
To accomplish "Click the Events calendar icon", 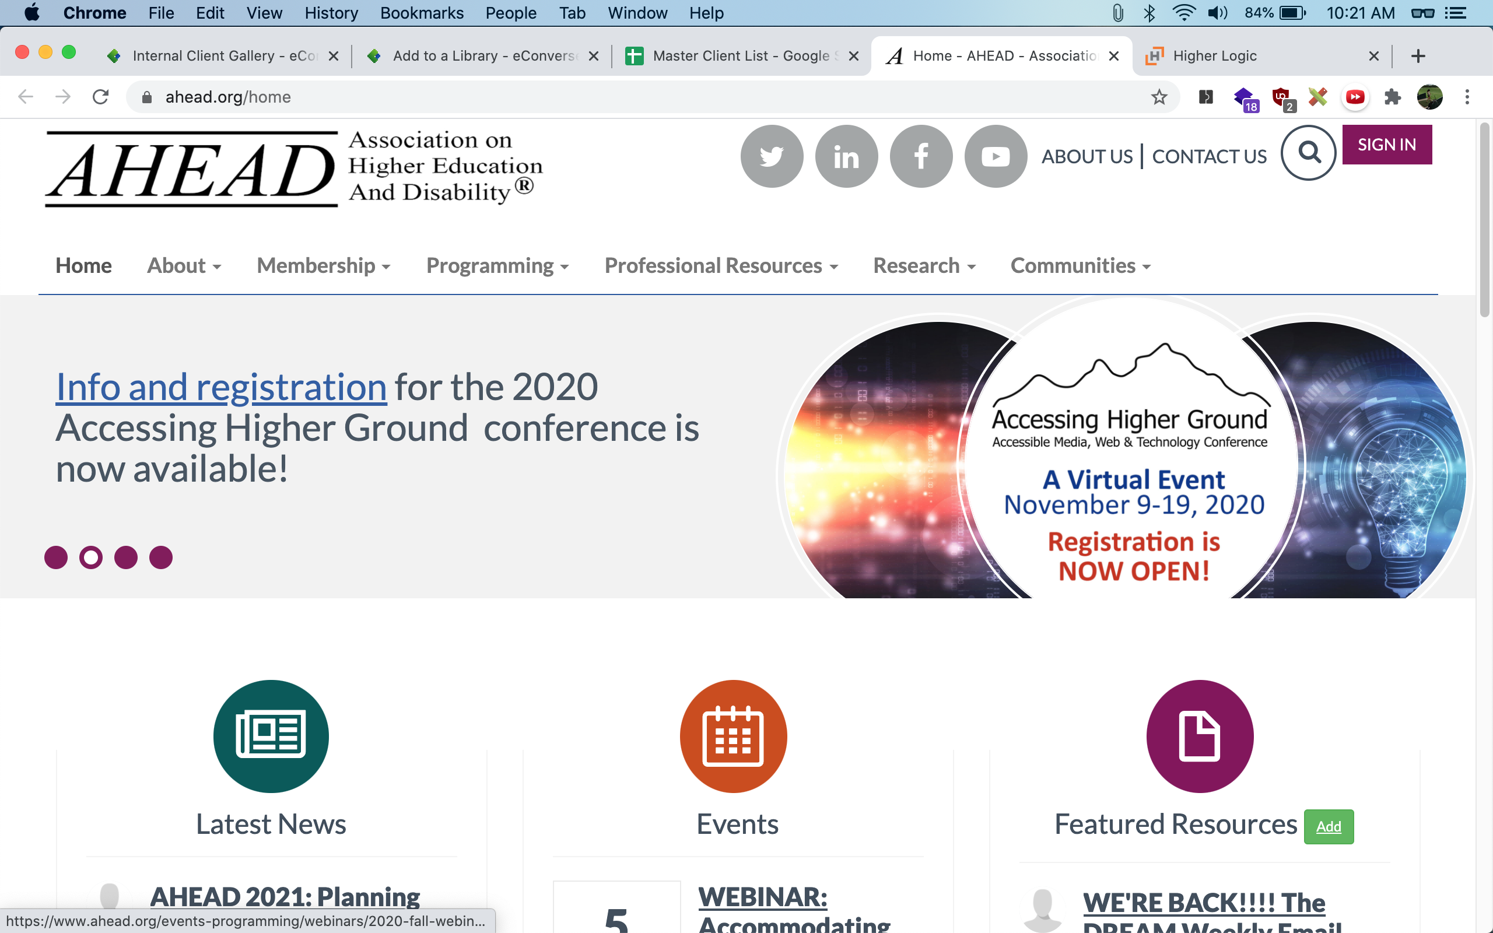I will click(x=733, y=736).
